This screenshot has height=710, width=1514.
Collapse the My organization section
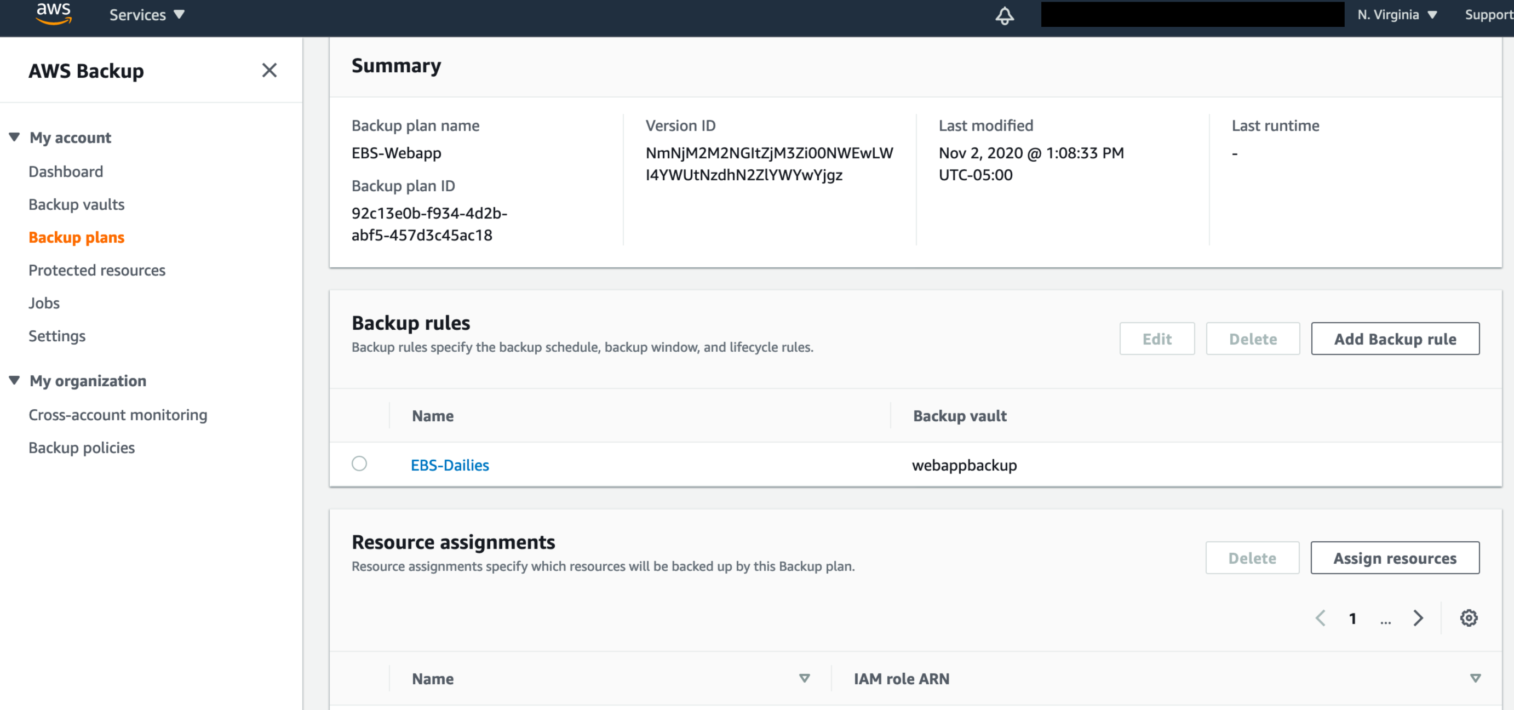[x=15, y=380]
